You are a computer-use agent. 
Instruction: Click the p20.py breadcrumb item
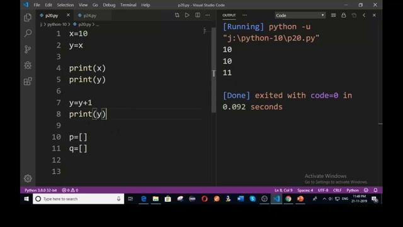pos(82,24)
